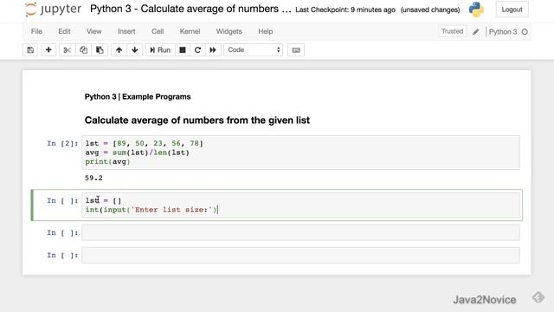Rename the notebook title
The height and width of the screenshot is (312, 554).
pyautogui.click(x=190, y=9)
